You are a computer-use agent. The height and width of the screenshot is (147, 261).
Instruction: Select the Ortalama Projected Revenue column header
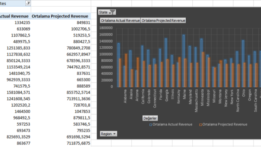[61, 16]
